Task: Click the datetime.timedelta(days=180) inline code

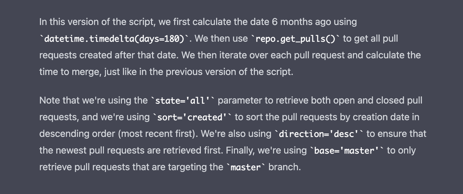Action: [x=115, y=39]
